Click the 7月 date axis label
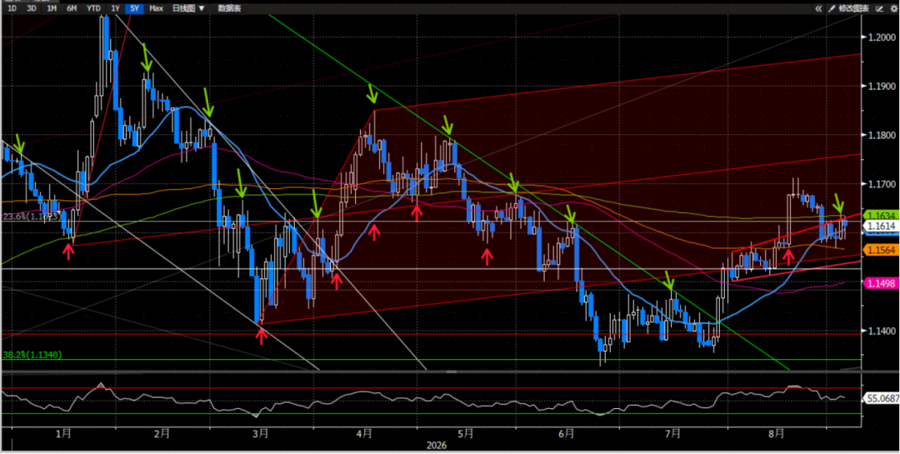 [673, 434]
